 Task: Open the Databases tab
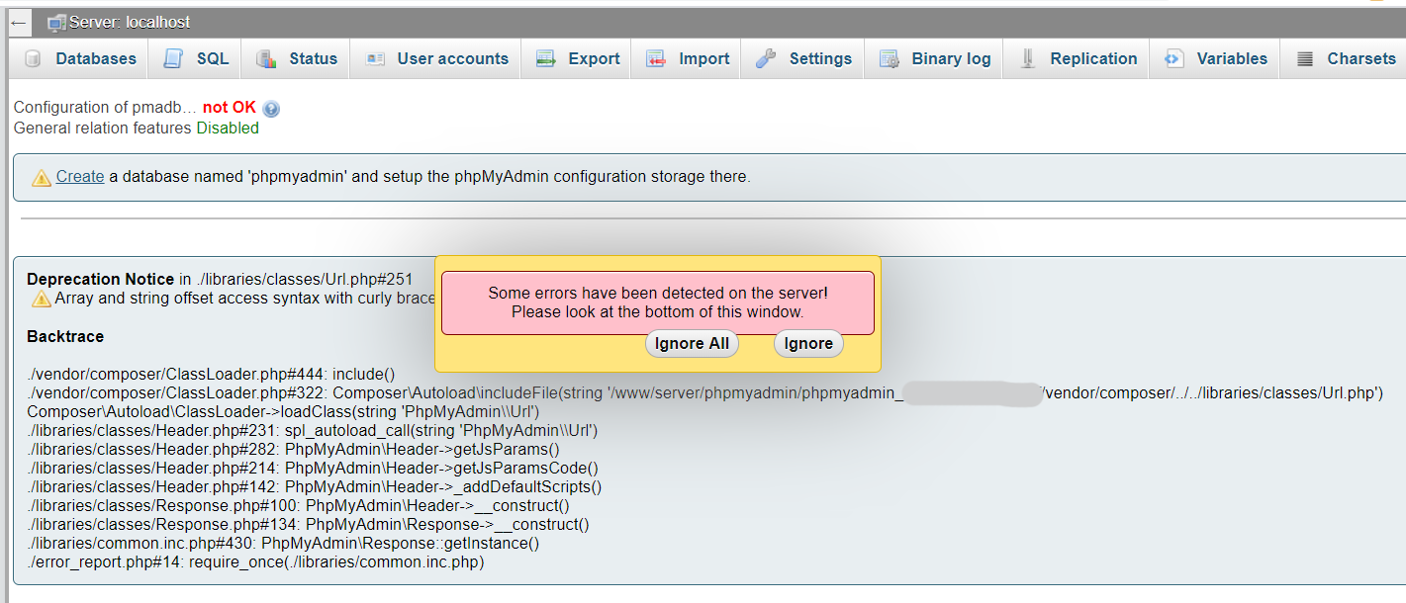point(80,59)
